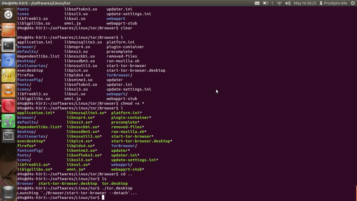Click the white 'dependentlibs.list' entry without asterisk
Screen dimensions: 357x201
[38, 56]
